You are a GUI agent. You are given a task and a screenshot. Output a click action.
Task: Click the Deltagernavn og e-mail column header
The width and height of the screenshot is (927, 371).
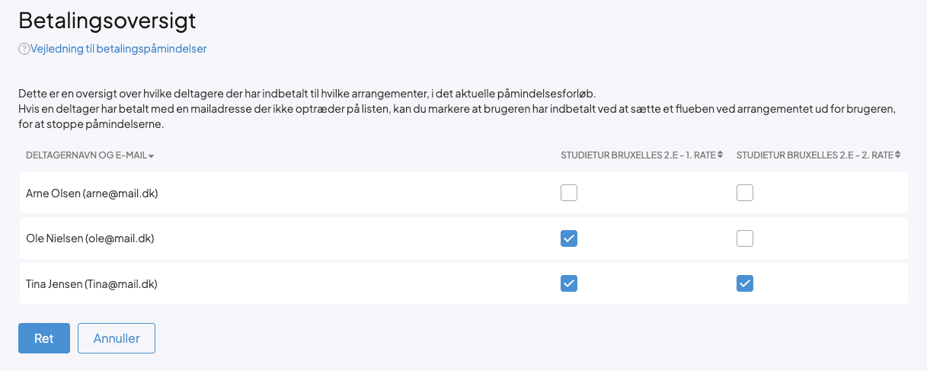coord(86,155)
